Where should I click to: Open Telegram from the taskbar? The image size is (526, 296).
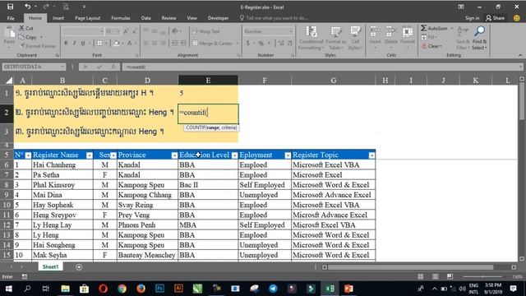(x=273, y=289)
